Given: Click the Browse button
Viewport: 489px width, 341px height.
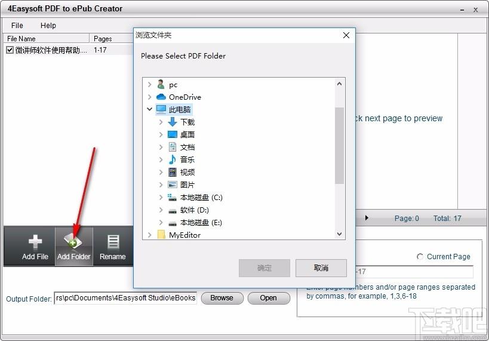Looking at the screenshot, I should point(222,298).
